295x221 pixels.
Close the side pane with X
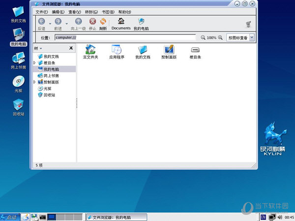point(71,48)
